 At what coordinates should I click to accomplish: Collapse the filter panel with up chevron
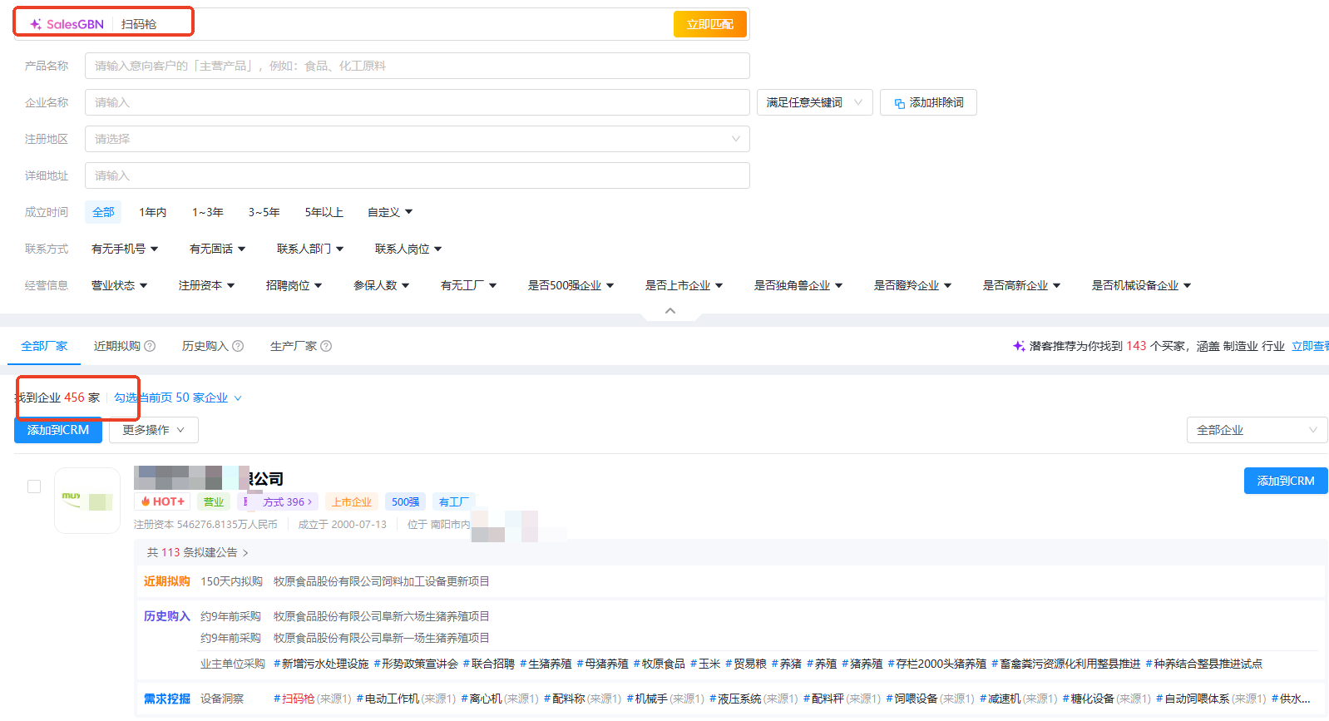click(x=670, y=311)
